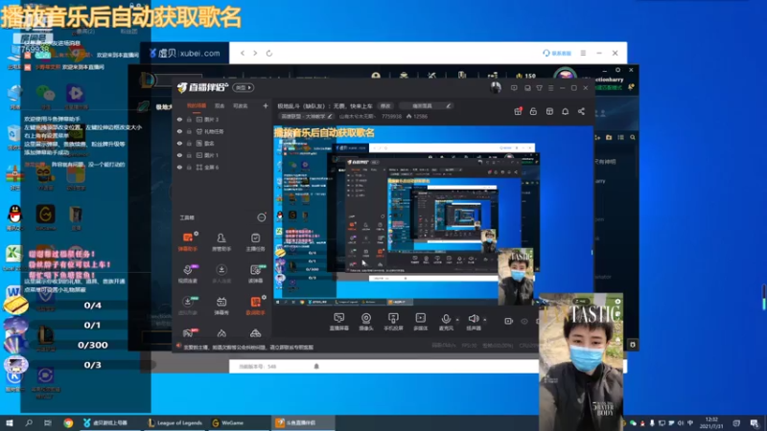Add a 手机投屏 phone screen source

click(393, 322)
